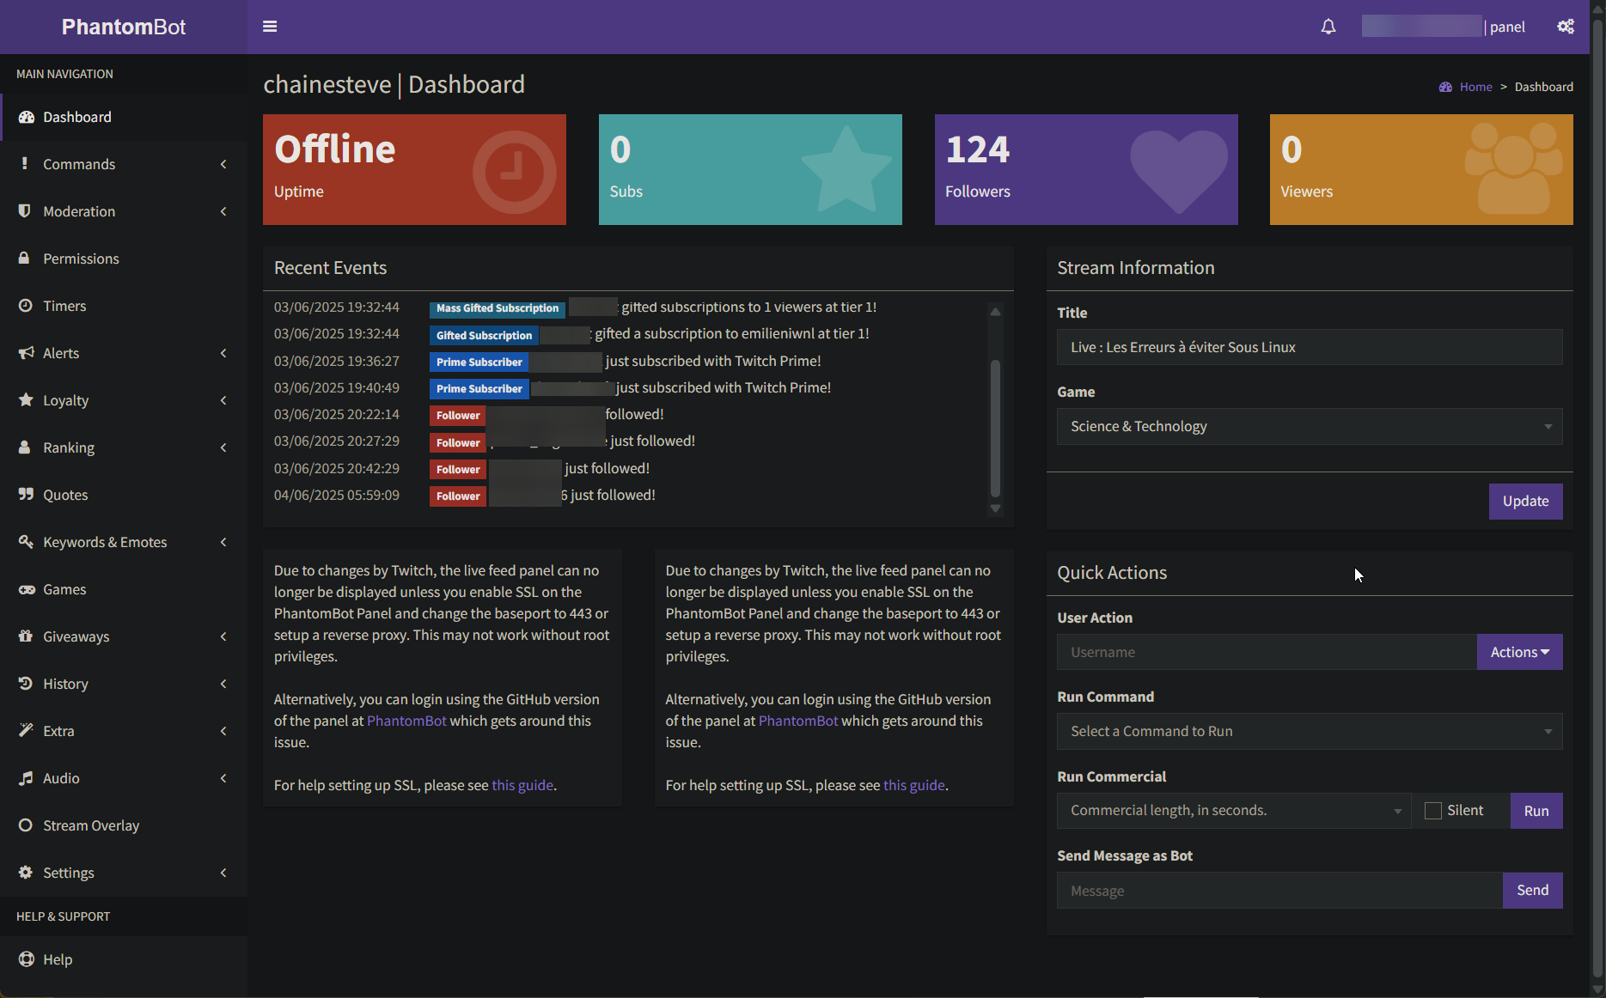This screenshot has height=998, width=1606.
Task: Open the Game category dropdown
Action: (x=1309, y=427)
